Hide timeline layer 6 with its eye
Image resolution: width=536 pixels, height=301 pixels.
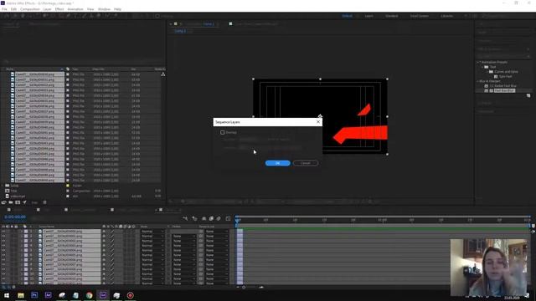(3, 255)
